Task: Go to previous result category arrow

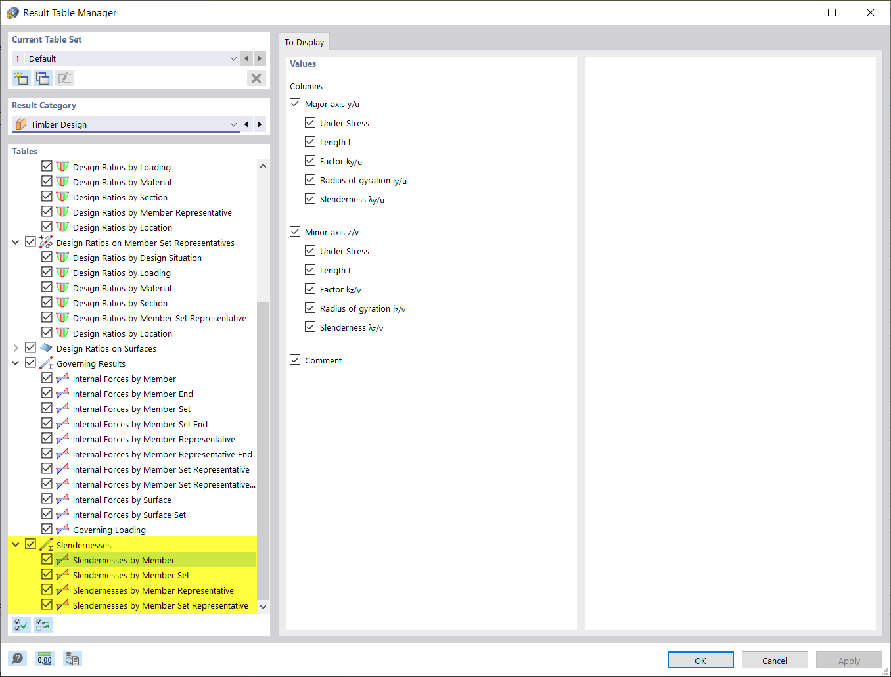Action: point(246,124)
